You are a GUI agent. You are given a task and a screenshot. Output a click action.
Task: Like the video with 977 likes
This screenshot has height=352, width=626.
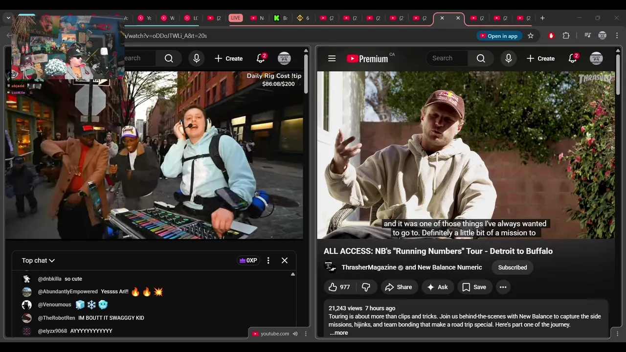coord(339,287)
